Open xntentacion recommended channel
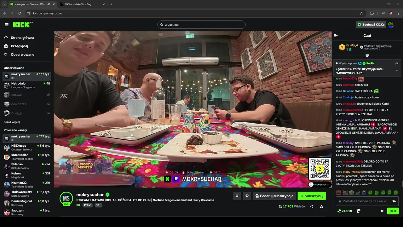This screenshot has width=403, height=227. point(27,157)
